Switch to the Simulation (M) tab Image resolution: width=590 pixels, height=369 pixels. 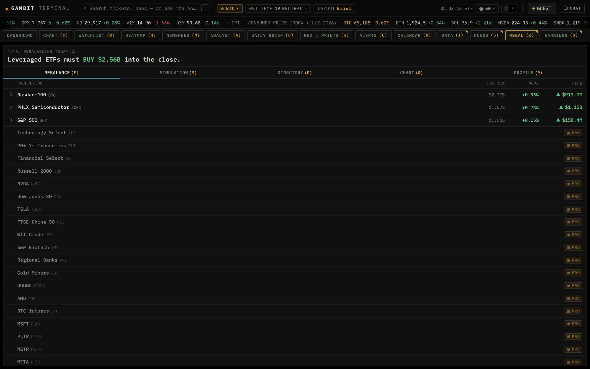(x=178, y=73)
